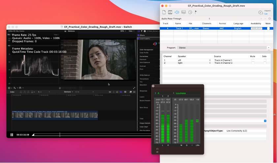Click the in-point triangle on scrub bar

pyautogui.click(x=33, y=135)
